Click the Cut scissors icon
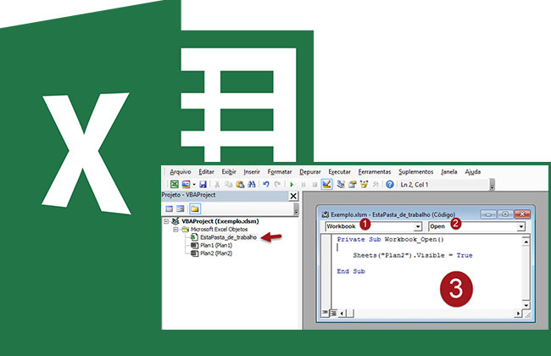This screenshot has height=356, width=551. click(217, 184)
